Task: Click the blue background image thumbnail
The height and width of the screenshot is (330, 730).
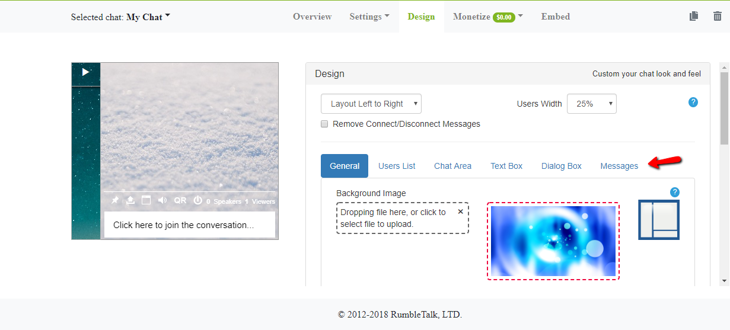Action: (x=553, y=241)
